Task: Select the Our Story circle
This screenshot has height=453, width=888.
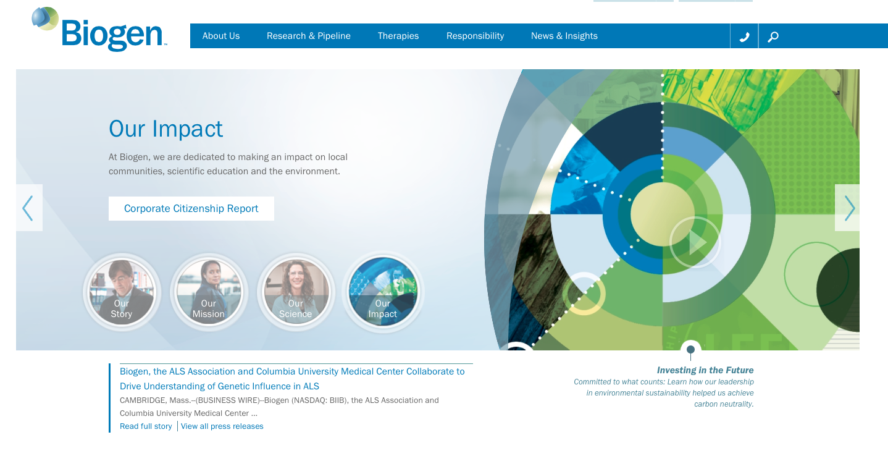Action: click(122, 292)
